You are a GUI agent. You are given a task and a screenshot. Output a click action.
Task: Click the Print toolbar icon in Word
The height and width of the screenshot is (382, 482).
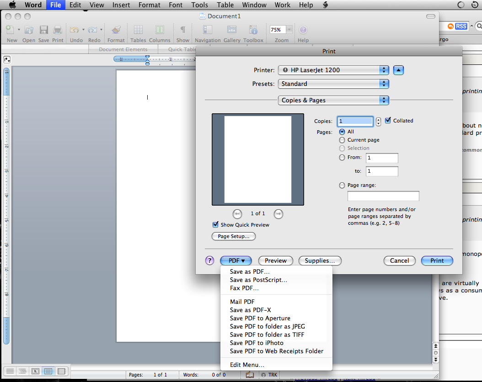tap(58, 30)
